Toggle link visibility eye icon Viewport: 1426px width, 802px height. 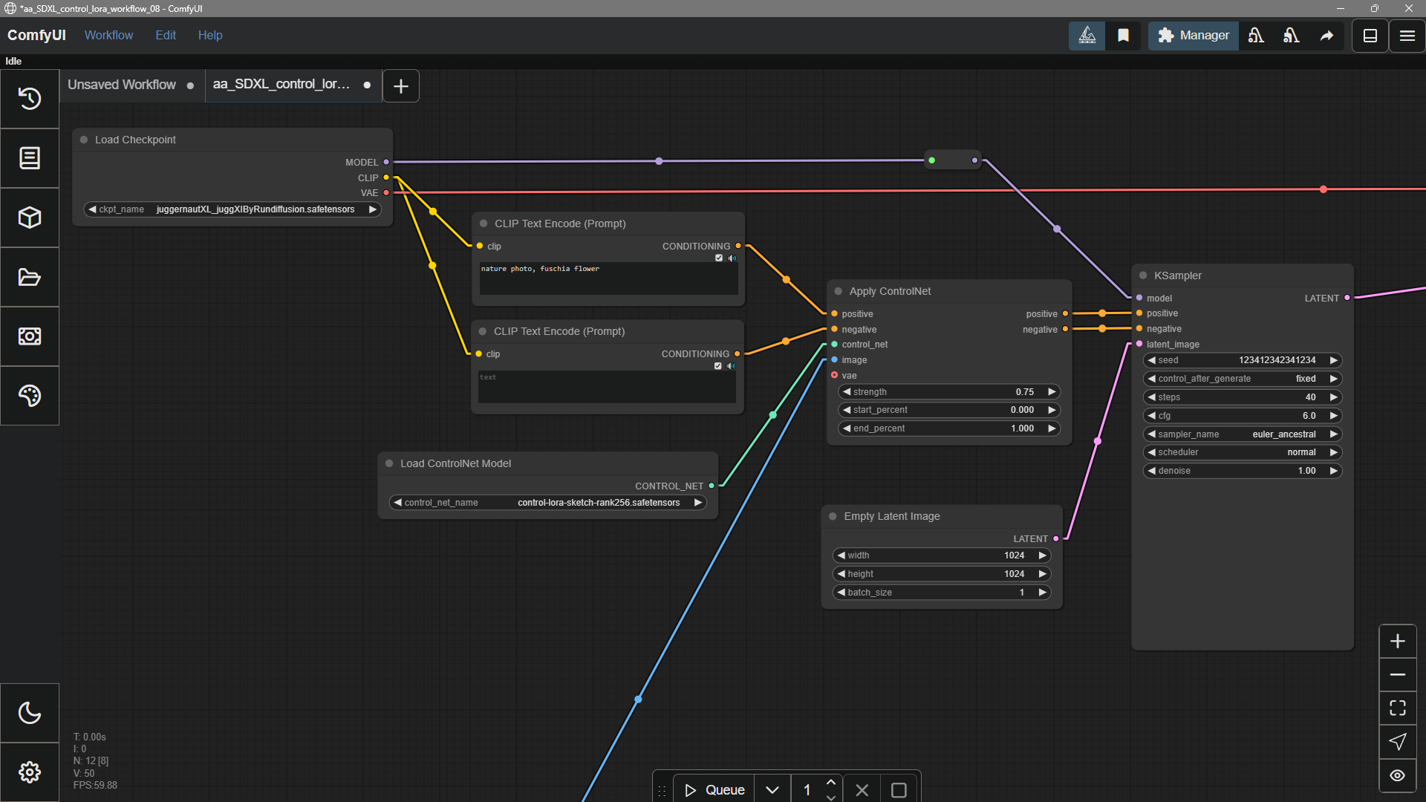pyautogui.click(x=1397, y=775)
